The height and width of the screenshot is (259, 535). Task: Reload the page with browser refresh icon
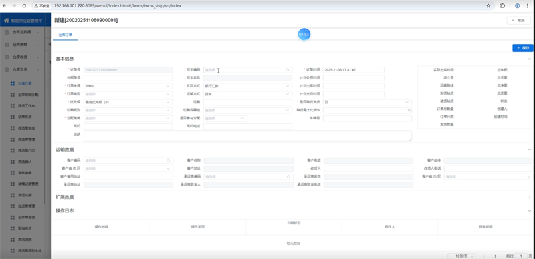24,6
